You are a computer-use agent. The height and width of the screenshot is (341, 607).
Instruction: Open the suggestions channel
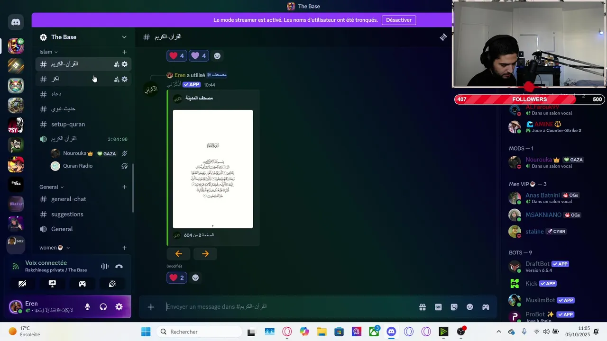click(83, 214)
